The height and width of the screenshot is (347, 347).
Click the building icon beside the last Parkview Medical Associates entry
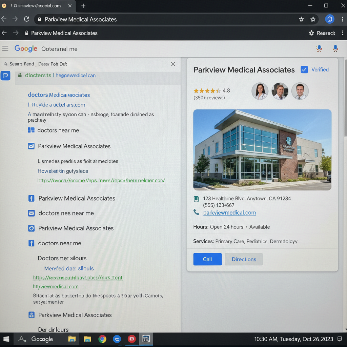[32, 315]
